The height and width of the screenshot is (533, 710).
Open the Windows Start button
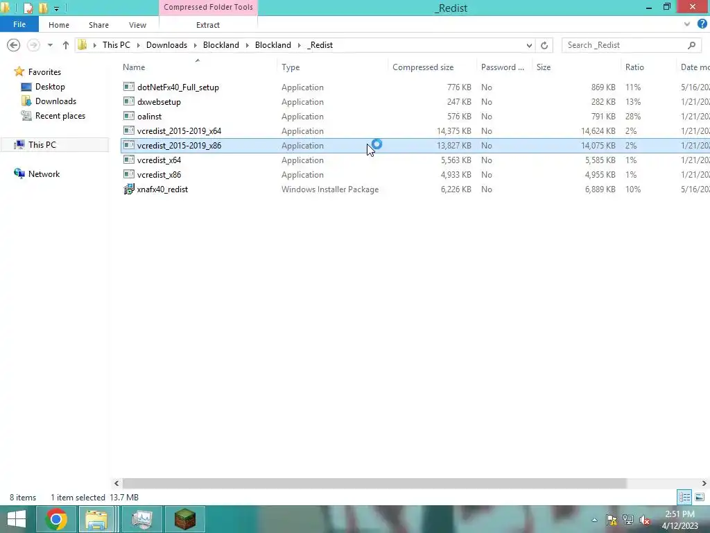click(x=17, y=519)
